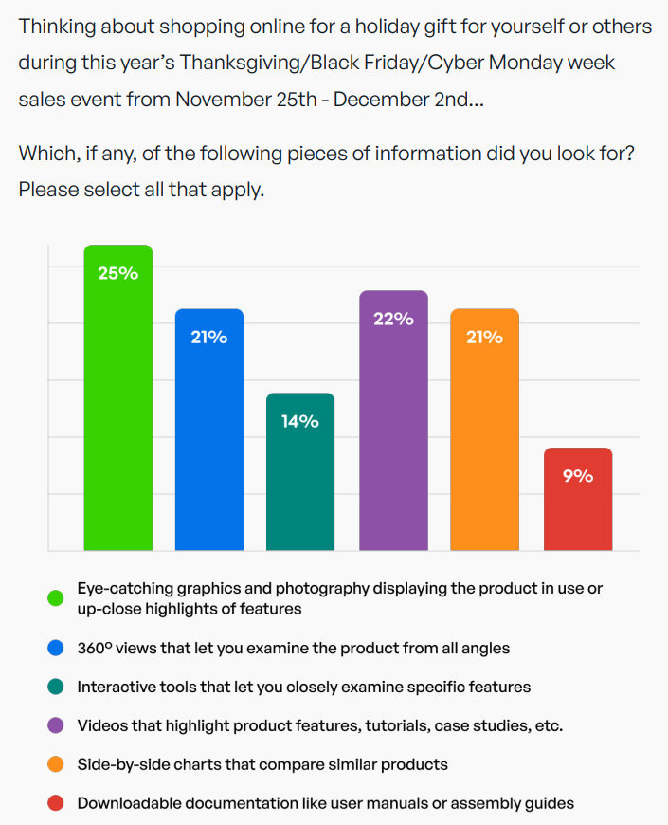Click the purple legend dot

[56, 725]
